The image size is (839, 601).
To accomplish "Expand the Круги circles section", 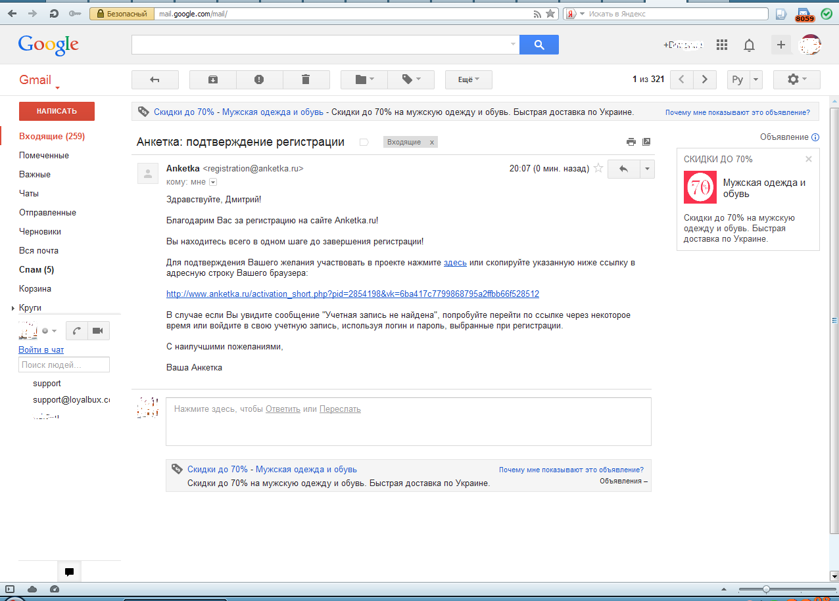I will 13,308.
